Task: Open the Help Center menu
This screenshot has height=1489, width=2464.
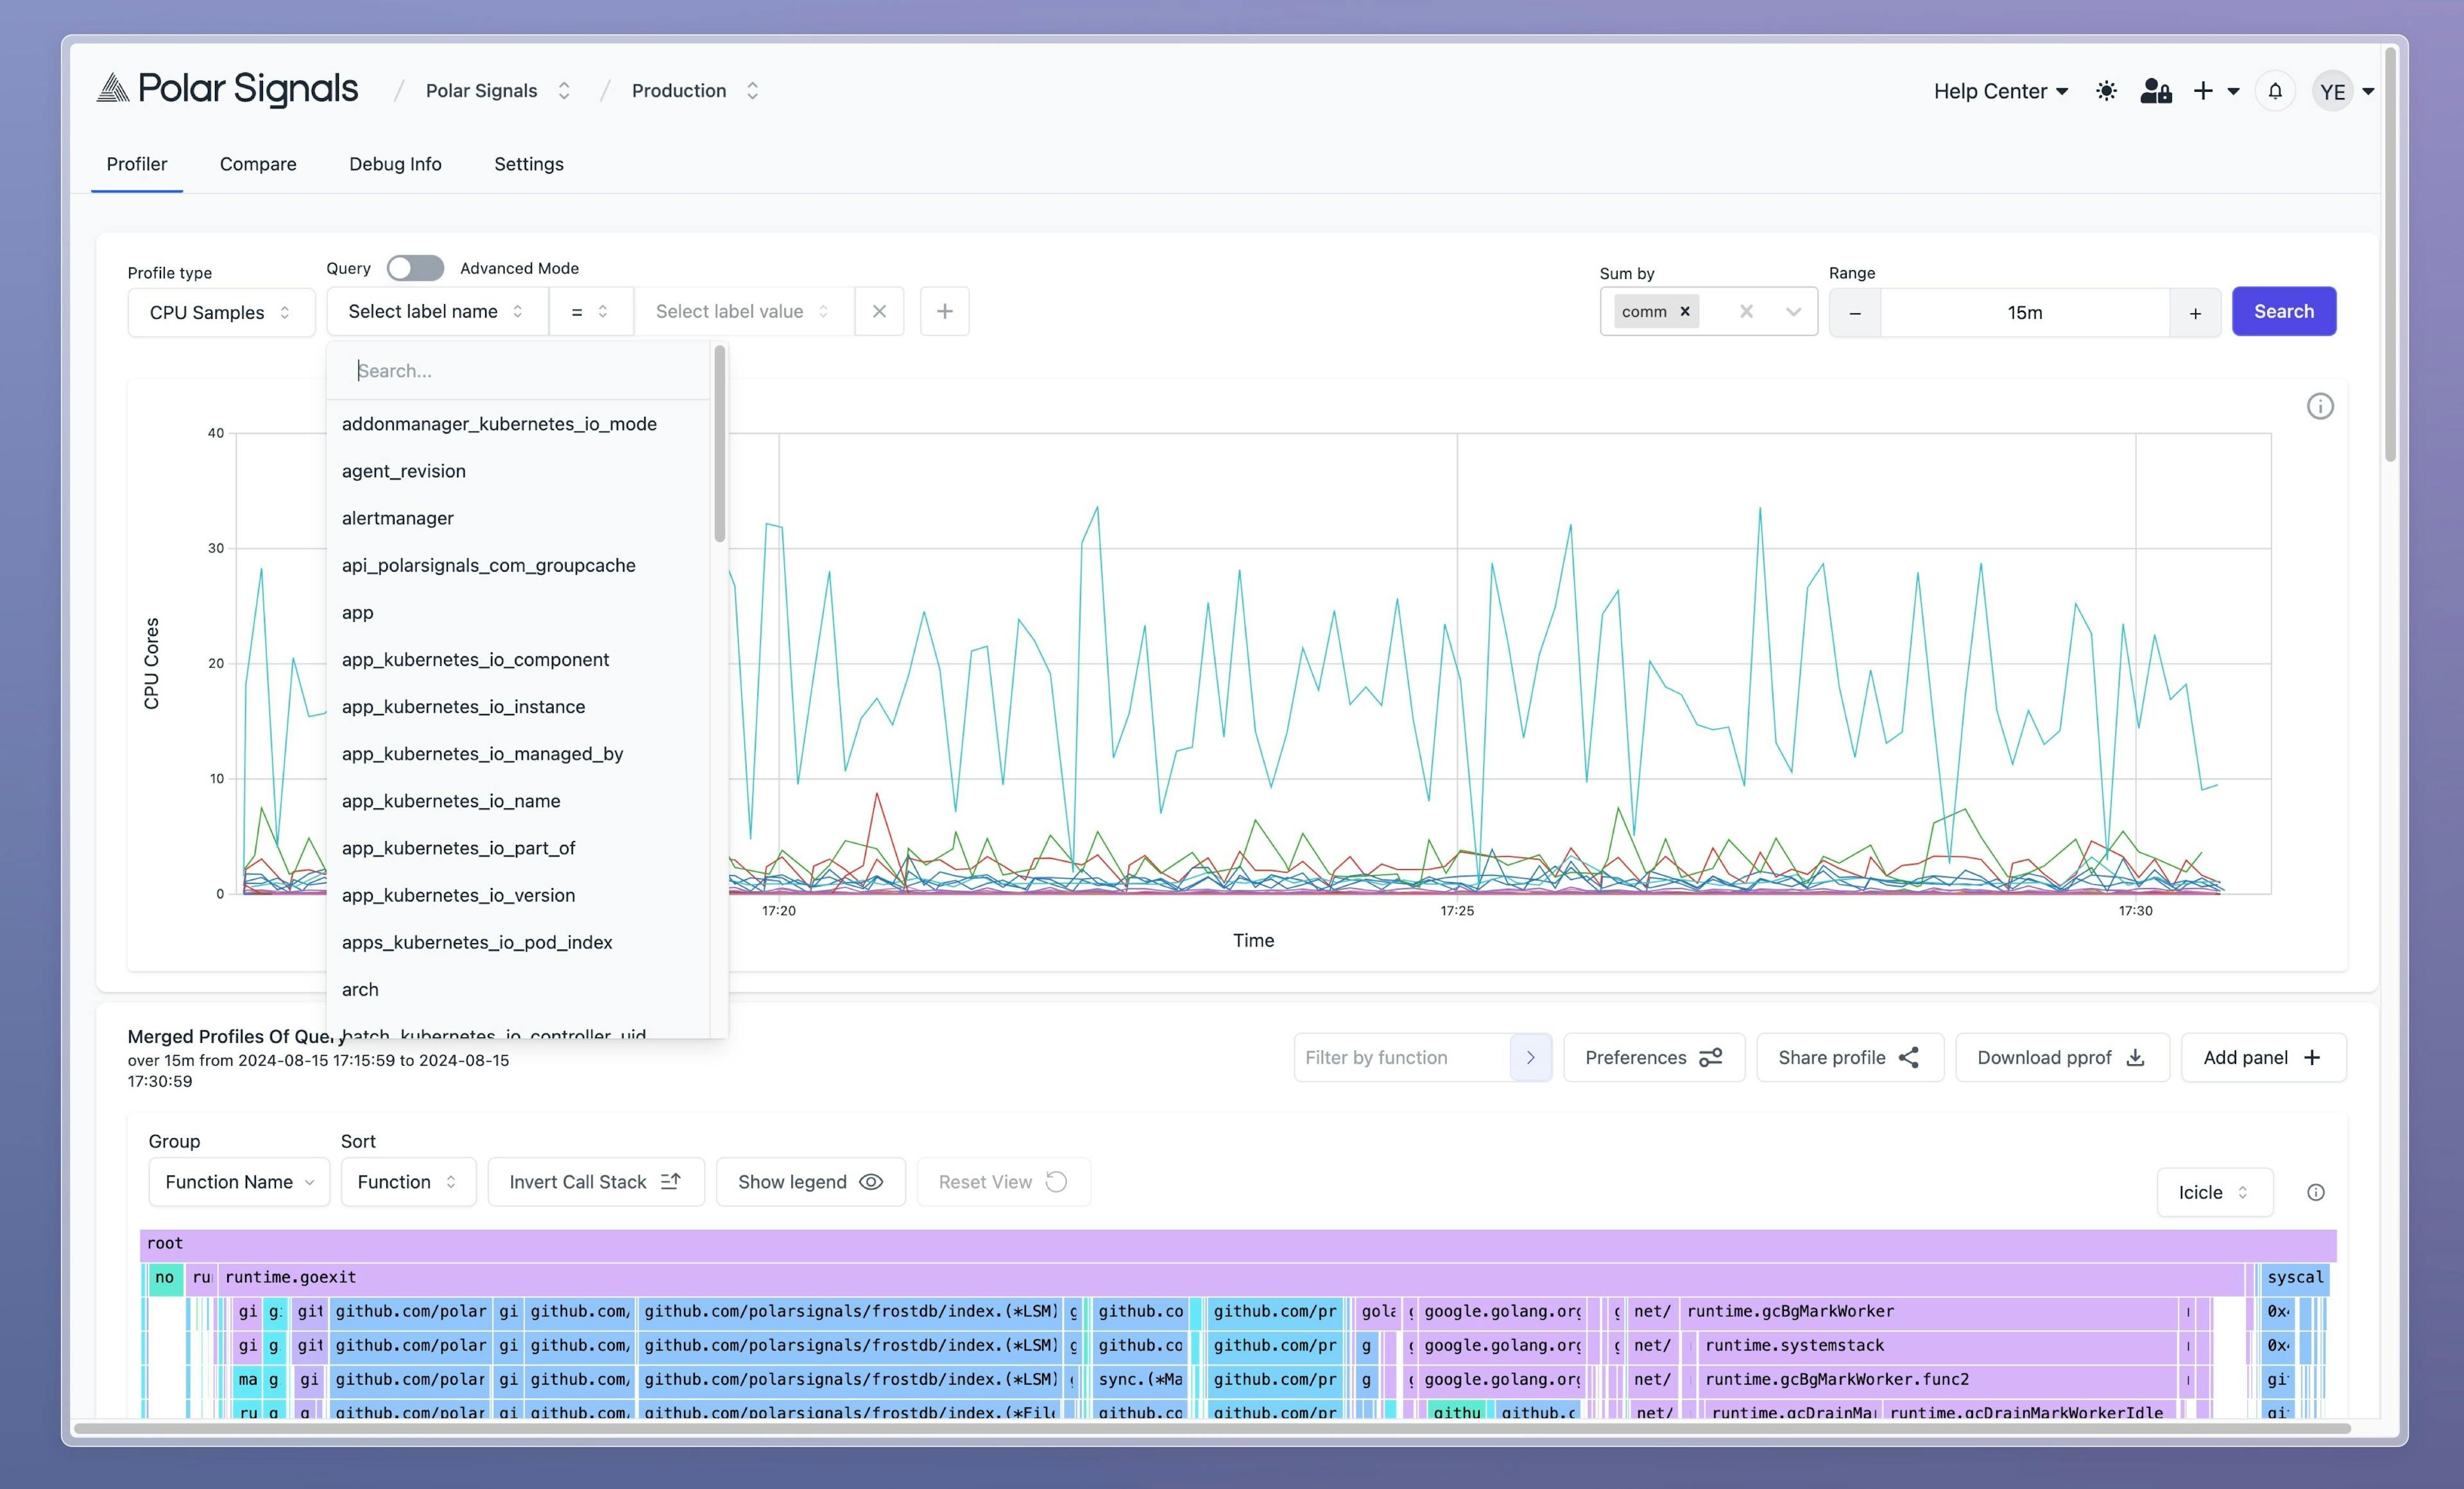Action: click(2000, 91)
